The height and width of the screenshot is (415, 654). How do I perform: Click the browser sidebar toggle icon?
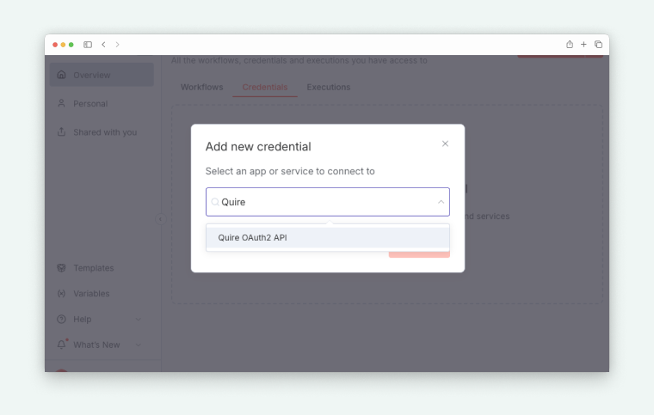[88, 45]
